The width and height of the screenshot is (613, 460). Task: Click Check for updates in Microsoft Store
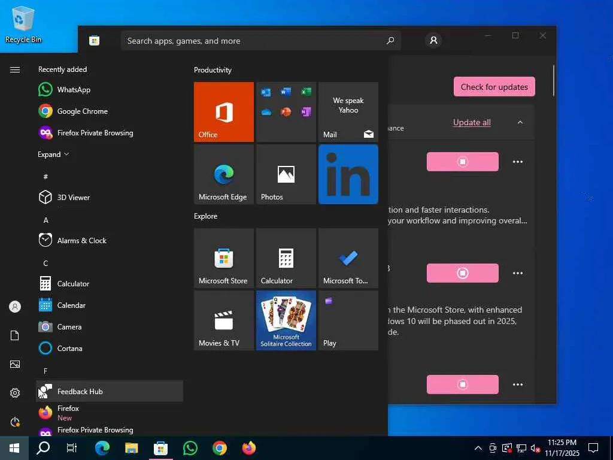(494, 87)
